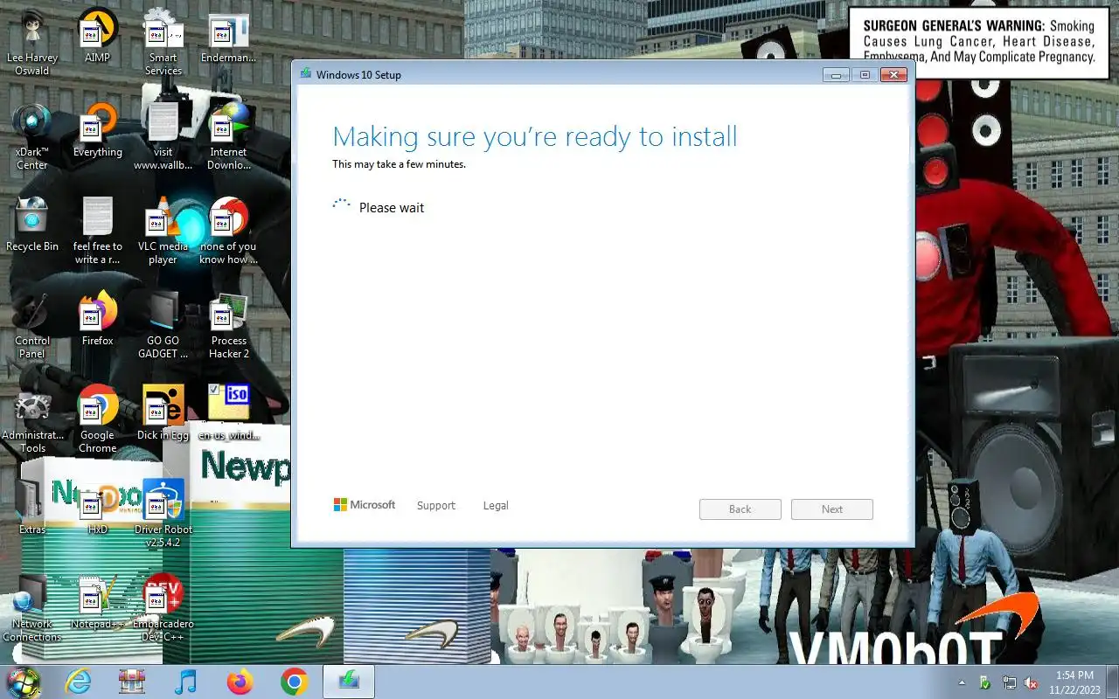Image resolution: width=1119 pixels, height=699 pixels.
Task: Open the WinRAR icon pinned on taskbar
Action: [x=132, y=682]
